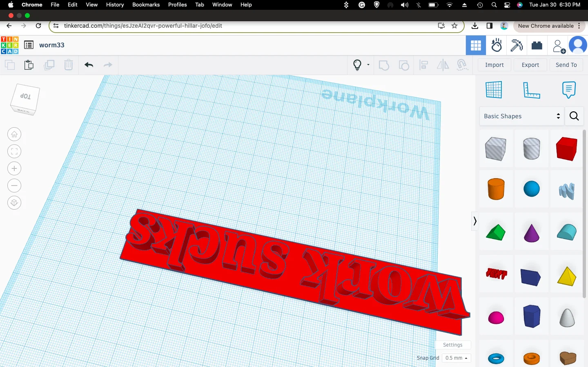Open the Profiles menu
This screenshot has width=588, height=367.
pos(177,4)
